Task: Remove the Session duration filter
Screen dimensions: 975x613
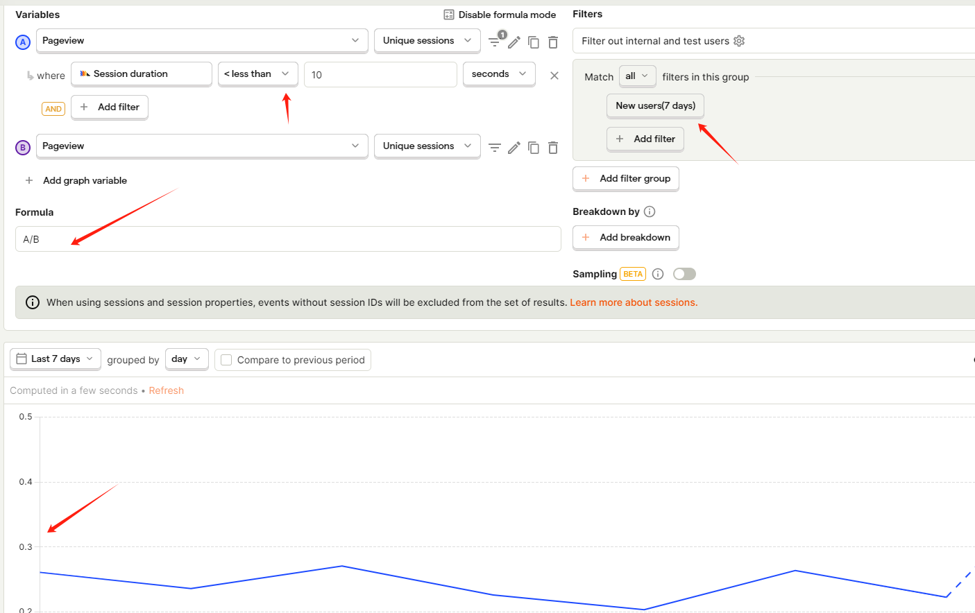Action: point(554,76)
